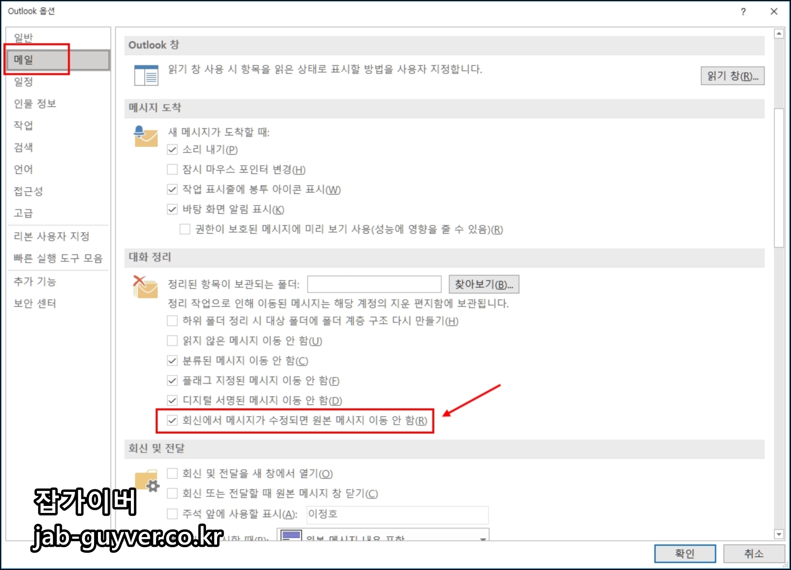Open 빠른 실행 도구 모음 category
The image size is (791, 570).
(58, 258)
